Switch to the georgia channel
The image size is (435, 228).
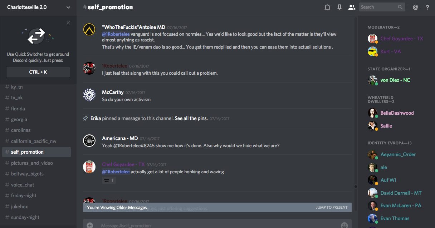19,119
